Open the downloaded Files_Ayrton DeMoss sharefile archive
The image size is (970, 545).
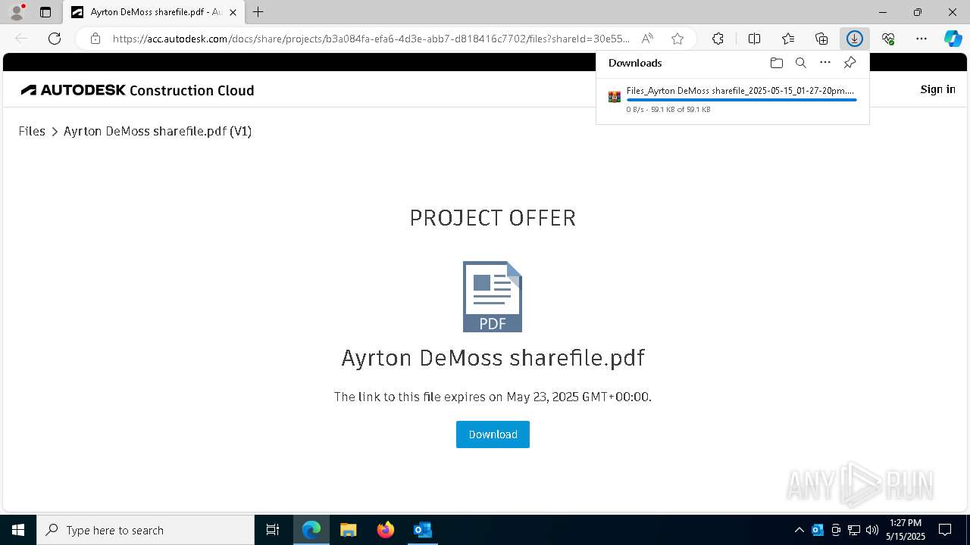(740, 90)
